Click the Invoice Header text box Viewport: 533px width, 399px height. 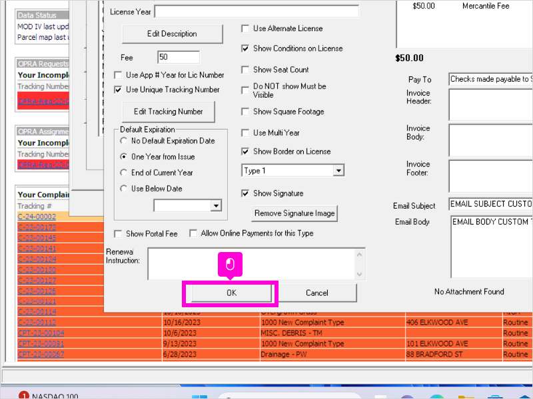[490, 104]
